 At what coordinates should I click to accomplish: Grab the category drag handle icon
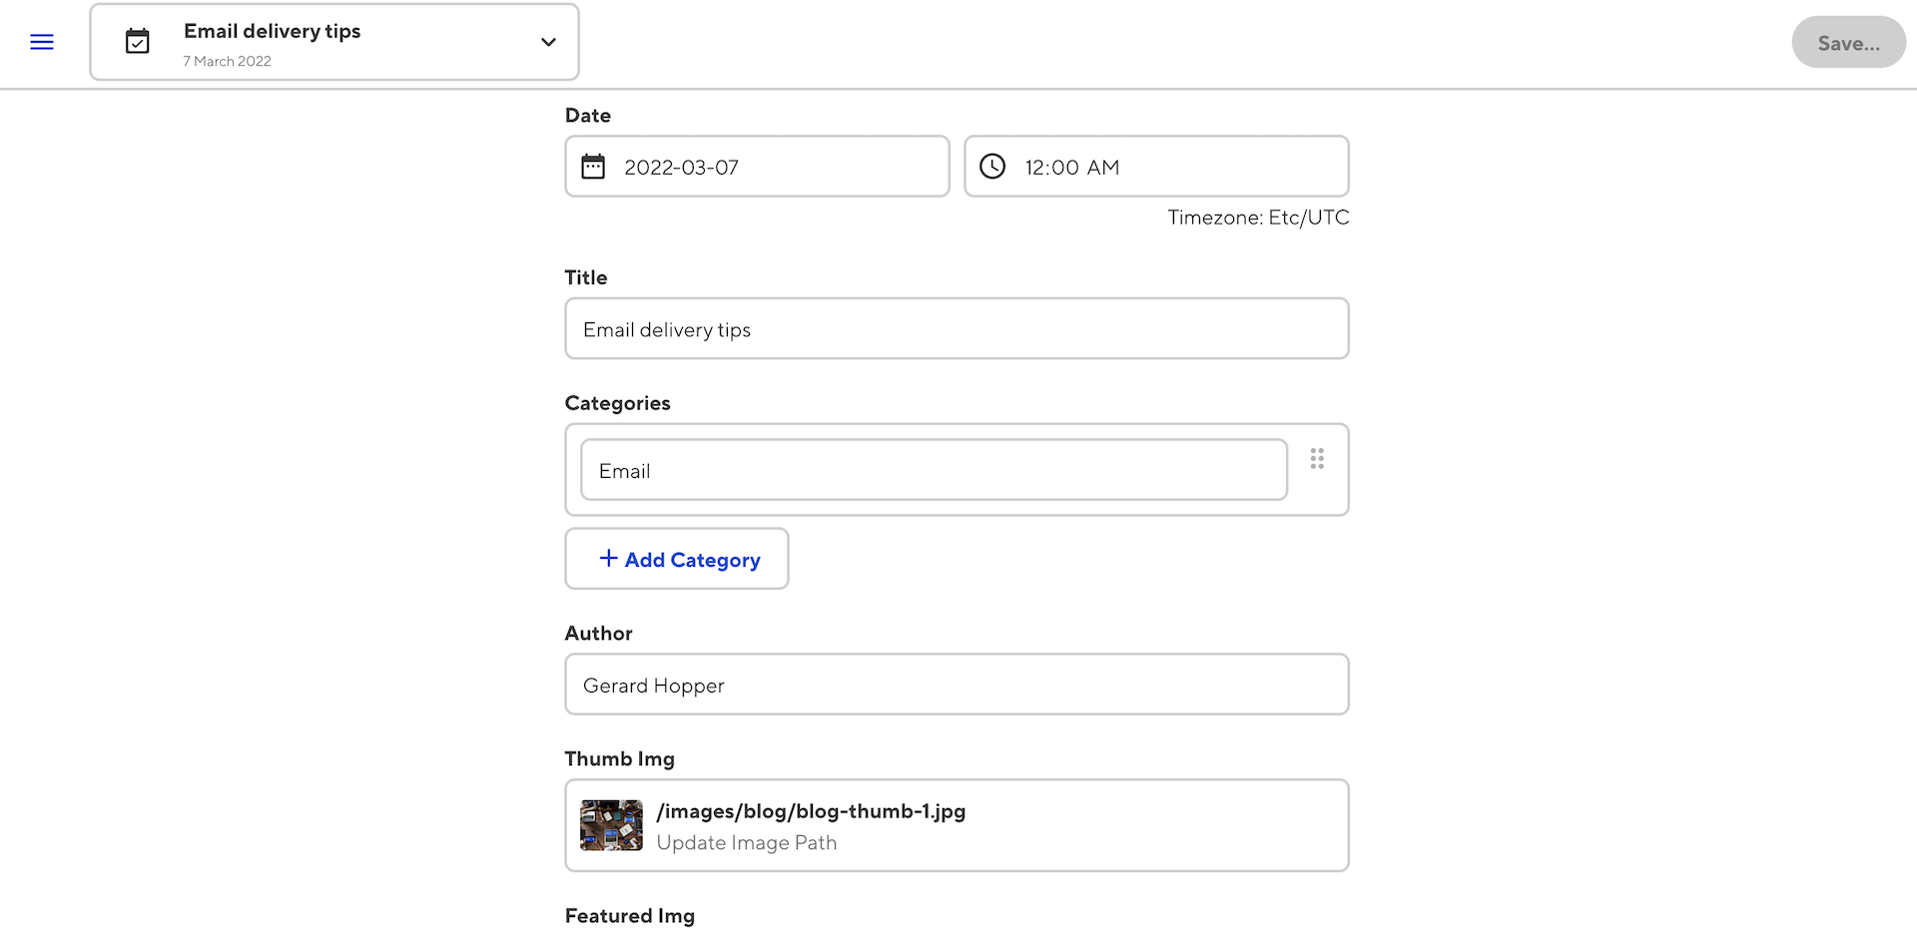(1317, 459)
